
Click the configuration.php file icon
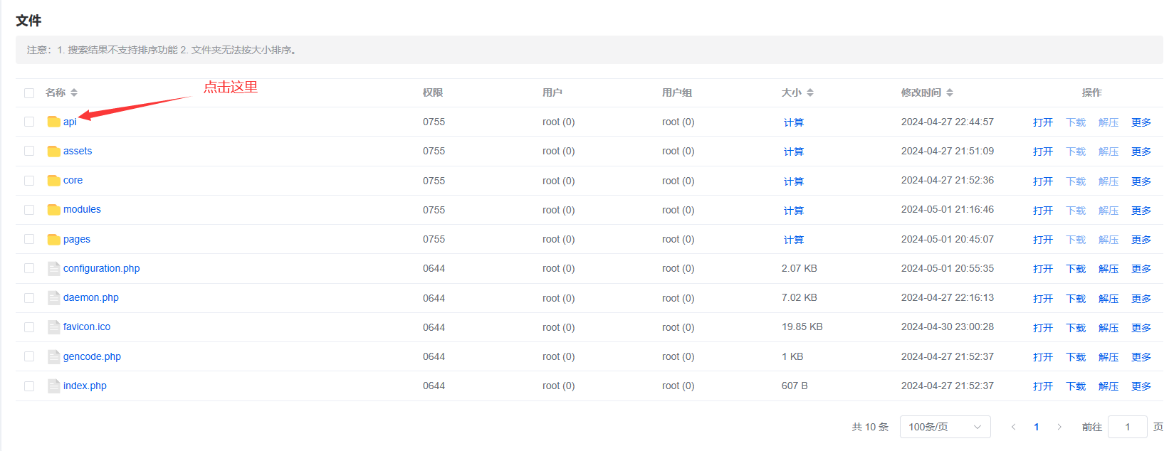click(x=53, y=268)
